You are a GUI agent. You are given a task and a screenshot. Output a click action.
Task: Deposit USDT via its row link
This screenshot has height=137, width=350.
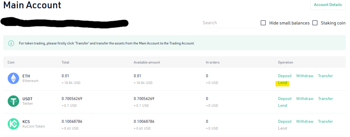tap(285, 99)
